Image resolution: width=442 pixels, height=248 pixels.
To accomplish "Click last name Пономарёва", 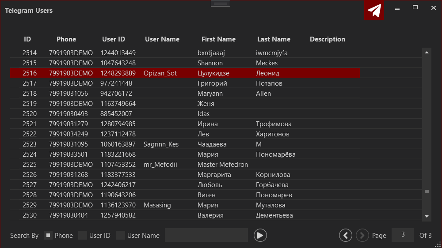I will 275,154.
